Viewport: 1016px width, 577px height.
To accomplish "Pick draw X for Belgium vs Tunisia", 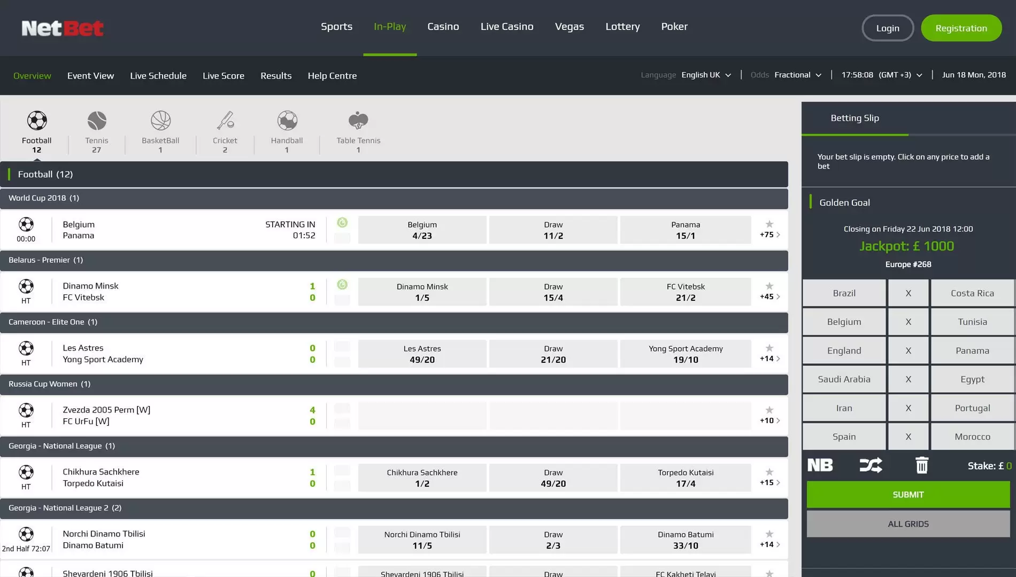I will (908, 322).
